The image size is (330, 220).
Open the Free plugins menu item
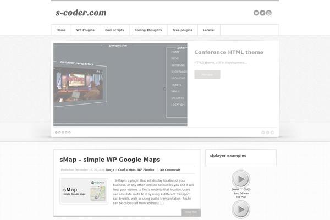[x=182, y=30]
